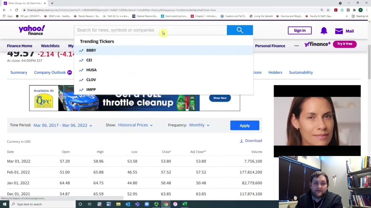
Task: Open Yahoo Mail envelope icon
Action: pos(339,31)
